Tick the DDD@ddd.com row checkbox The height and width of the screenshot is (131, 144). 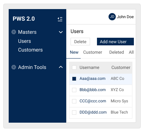click(74, 112)
